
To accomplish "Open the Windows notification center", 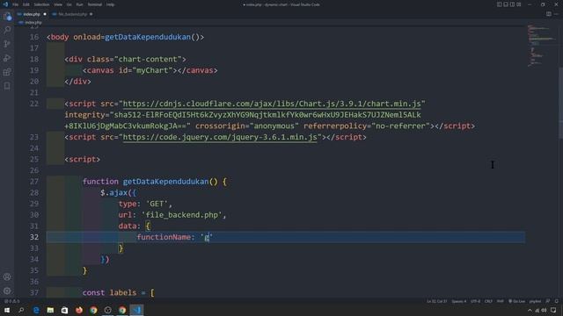I will [x=553, y=310].
